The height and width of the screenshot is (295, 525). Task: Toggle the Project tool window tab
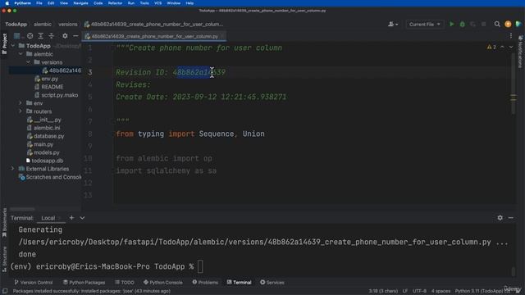[x=4, y=43]
